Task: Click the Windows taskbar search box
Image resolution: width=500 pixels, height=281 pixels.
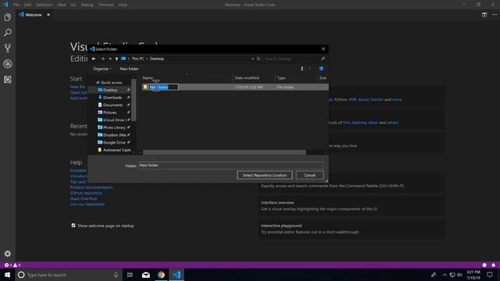Action: tap(69, 275)
